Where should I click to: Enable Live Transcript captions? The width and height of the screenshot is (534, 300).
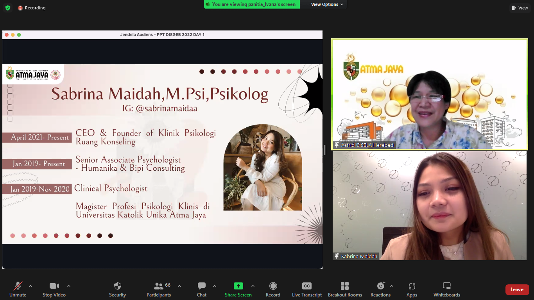(307, 289)
